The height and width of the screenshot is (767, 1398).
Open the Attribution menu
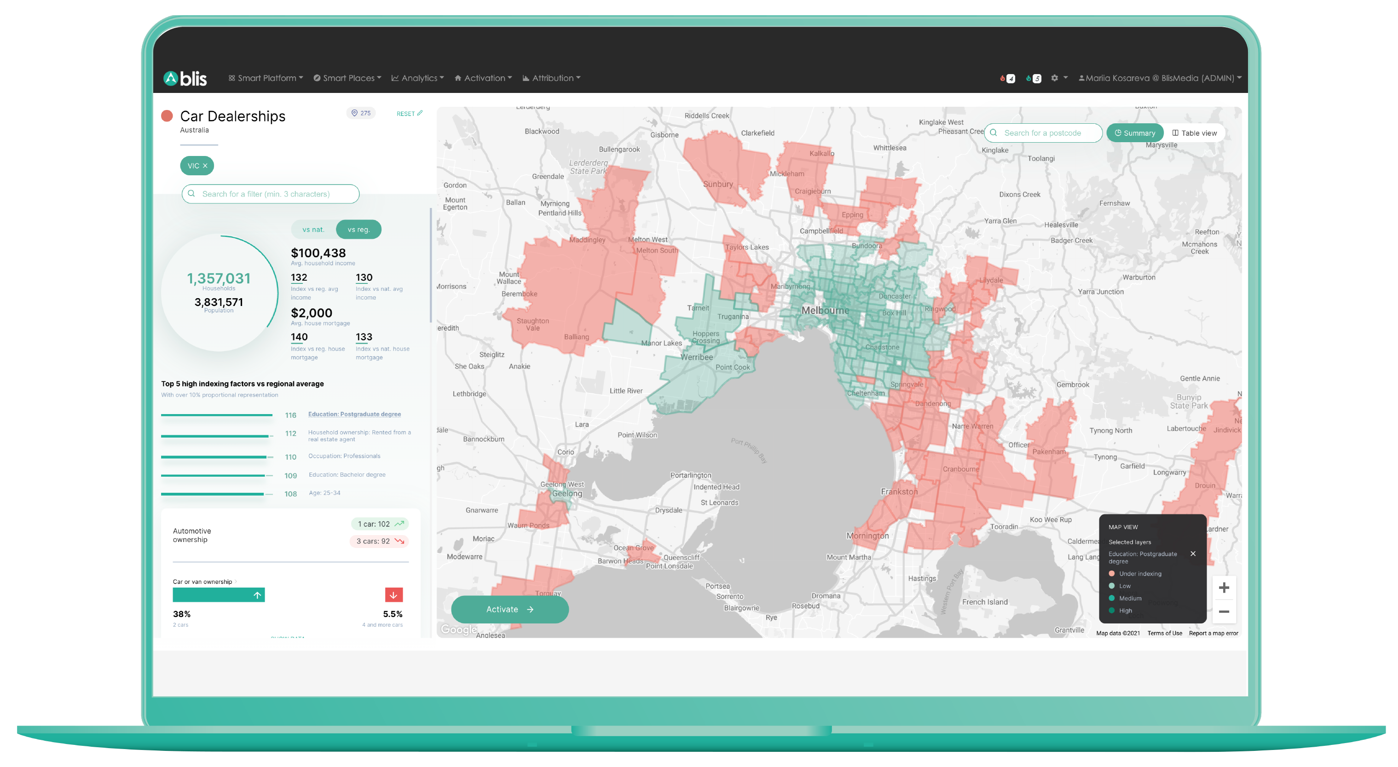pos(551,78)
